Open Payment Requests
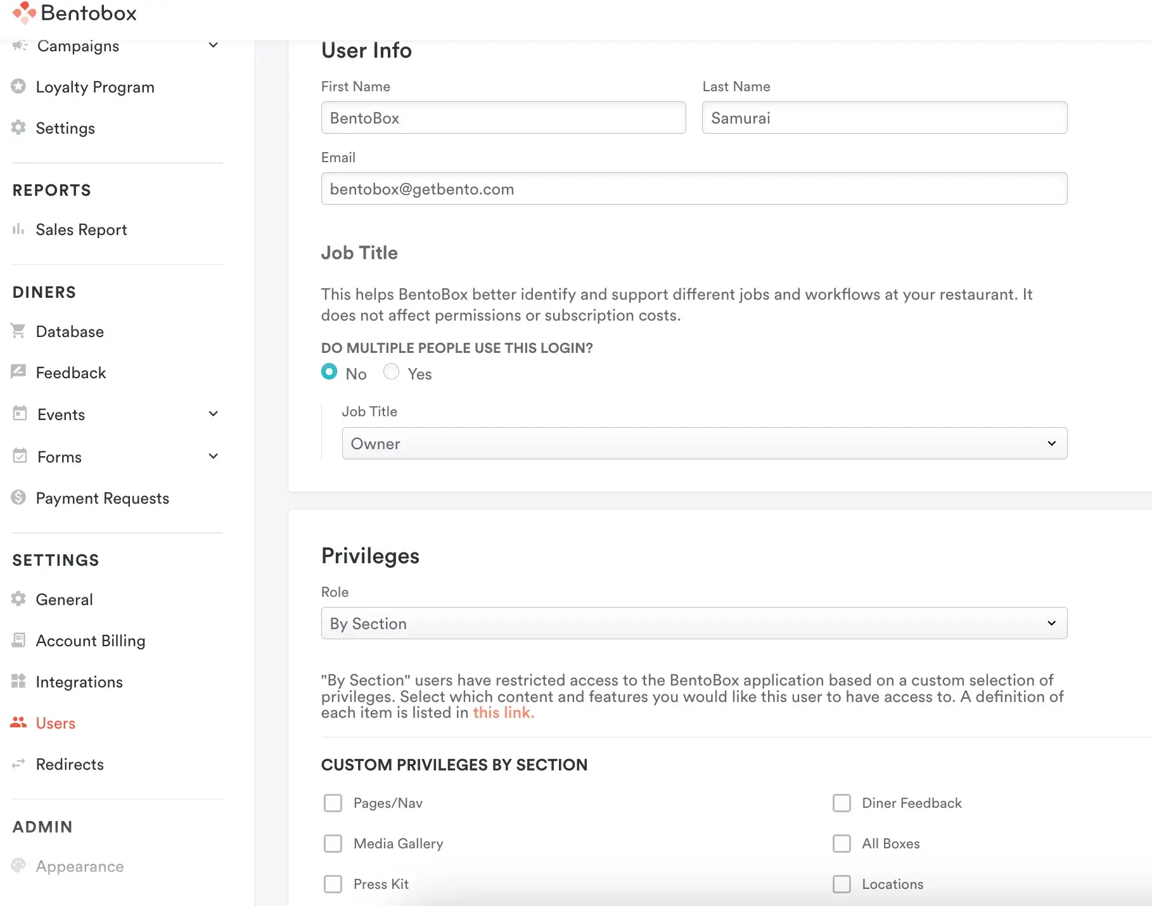The image size is (1152, 906). [x=103, y=499]
